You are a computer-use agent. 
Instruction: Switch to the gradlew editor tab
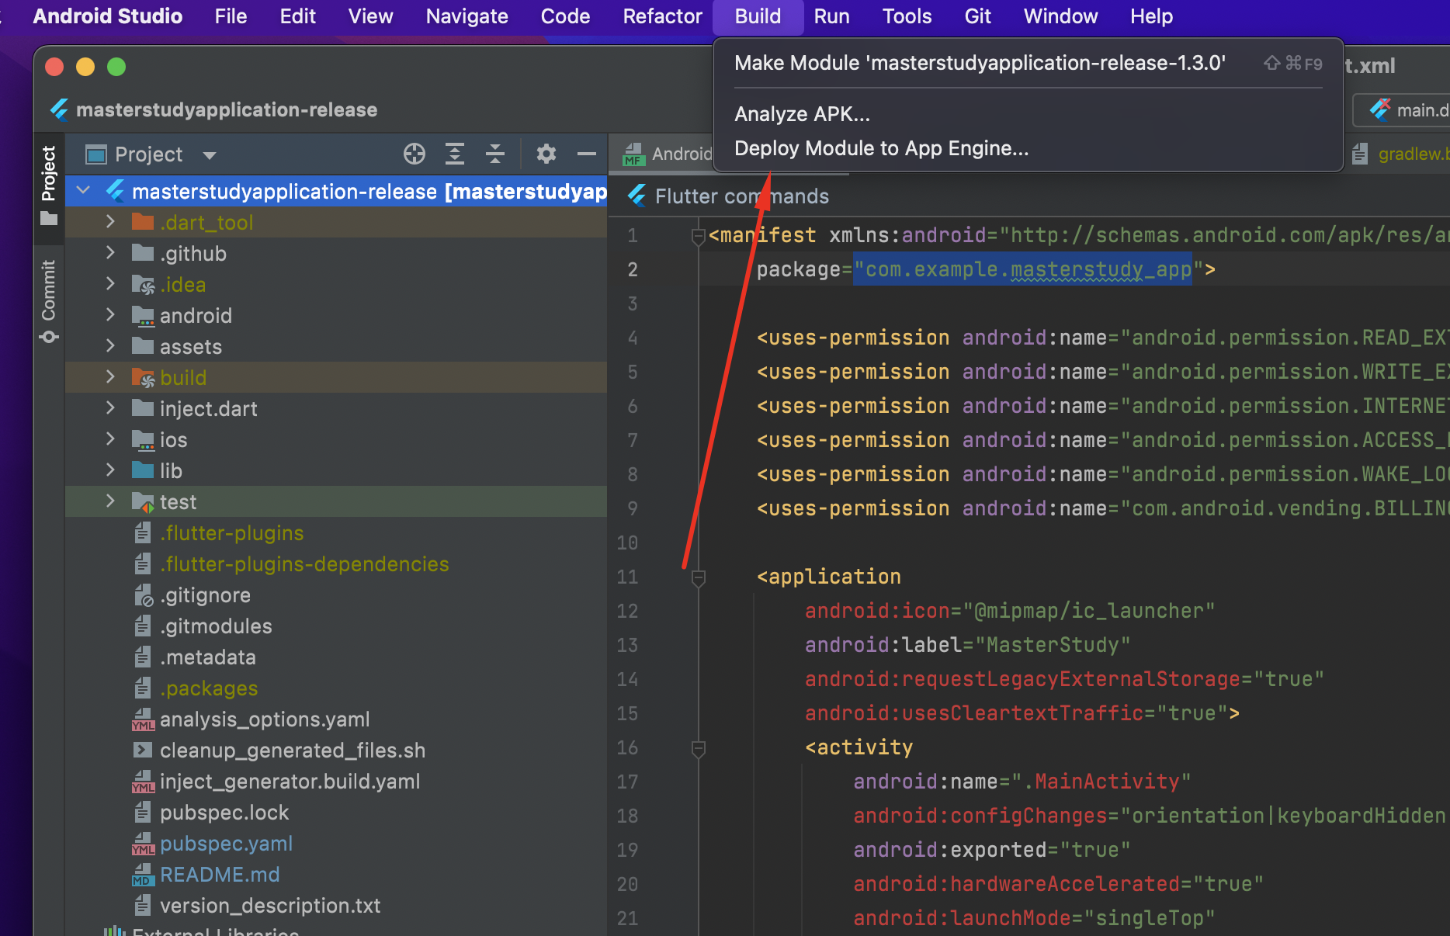pos(1400,154)
